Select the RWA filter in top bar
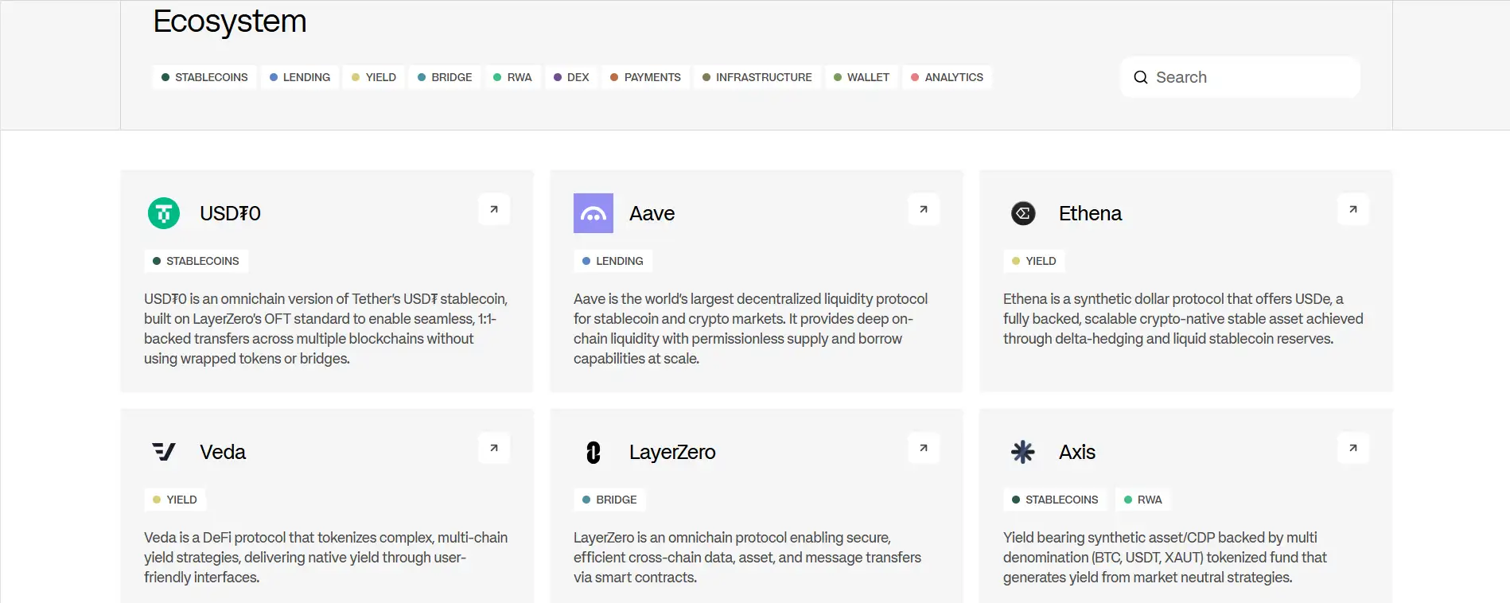 point(512,77)
